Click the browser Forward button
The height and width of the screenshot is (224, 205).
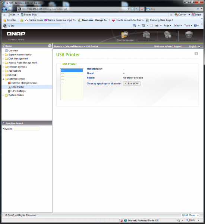click(x=10, y=9)
